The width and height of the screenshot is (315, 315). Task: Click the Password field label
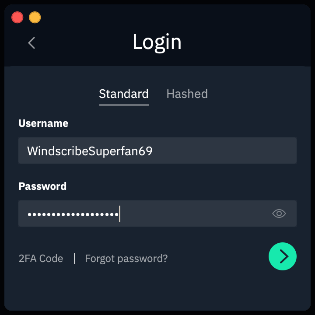click(42, 186)
